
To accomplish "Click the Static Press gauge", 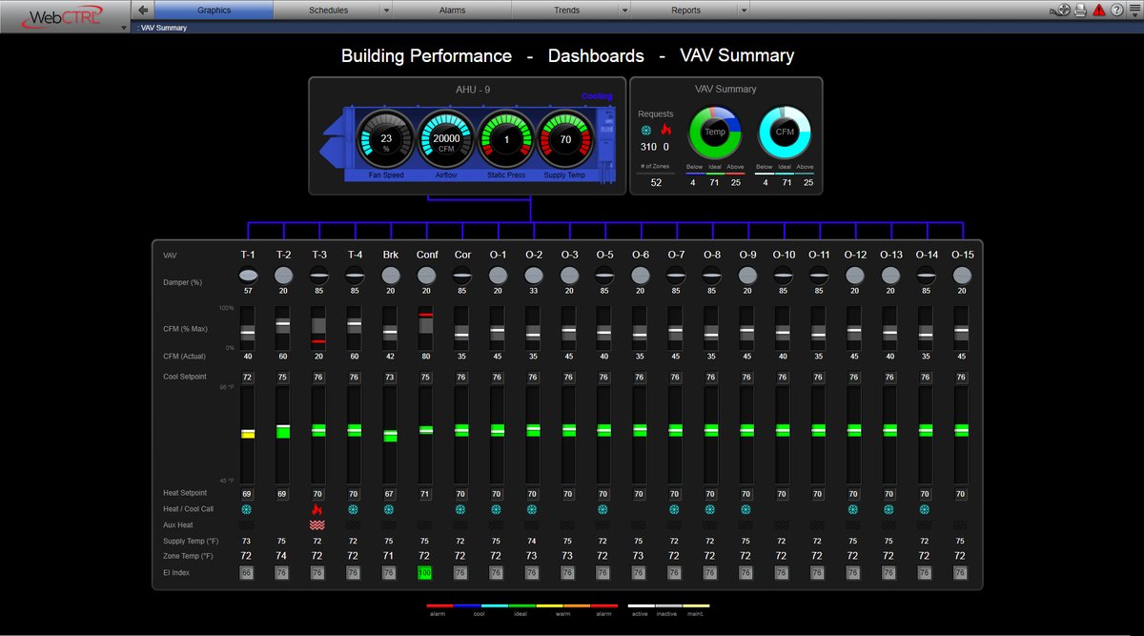I will point(506,140).
